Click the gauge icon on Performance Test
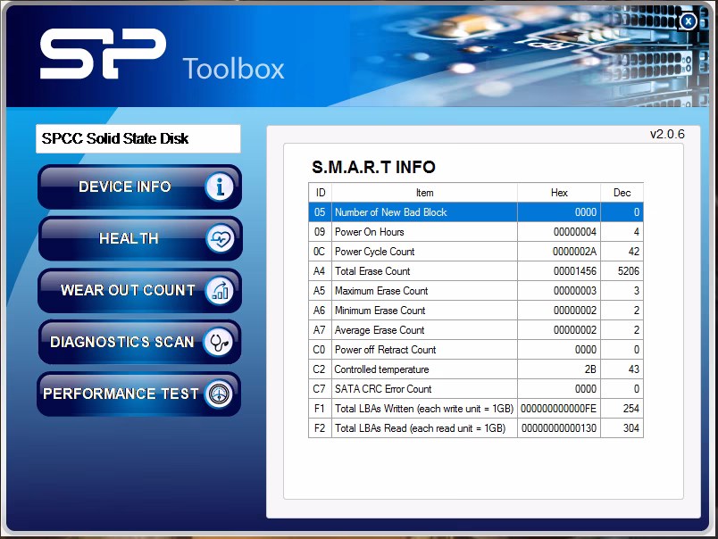Image resolution: width=718 pixels, height=539 pixels. [x=219, y=394]
